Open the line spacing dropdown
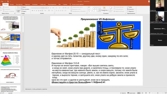The width and height of the screenshot is (167, 94). point(68,8)
